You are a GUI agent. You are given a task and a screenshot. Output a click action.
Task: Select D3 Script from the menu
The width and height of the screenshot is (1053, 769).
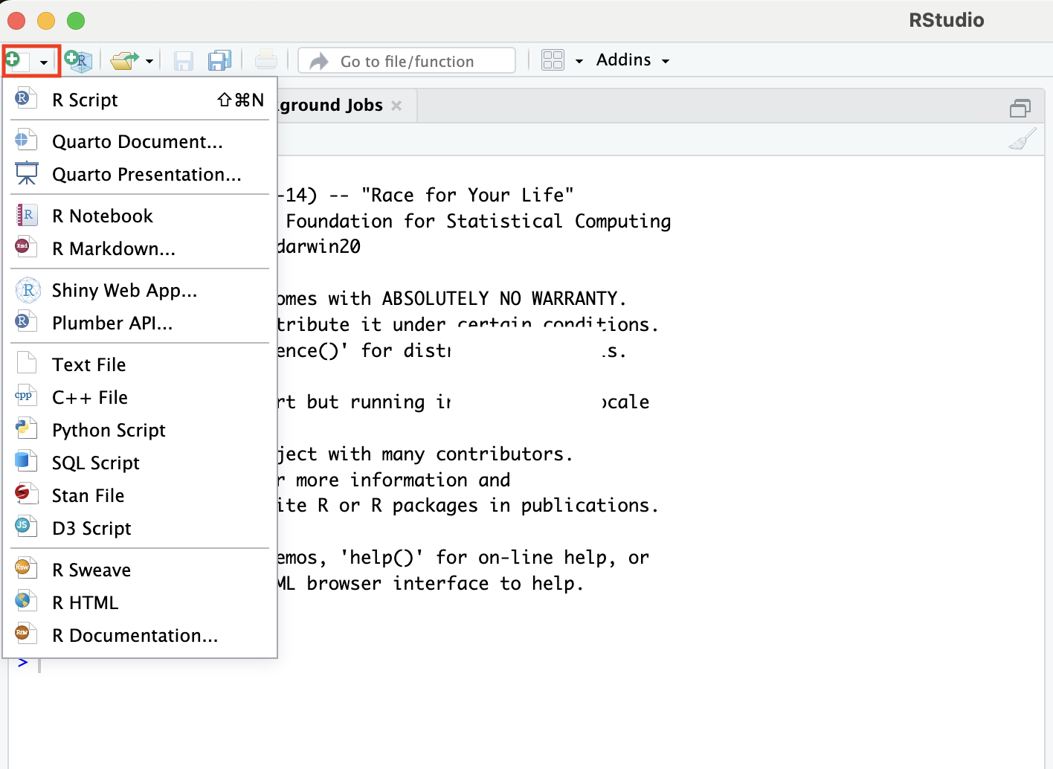pyautogui.click(x=140, y=528)
